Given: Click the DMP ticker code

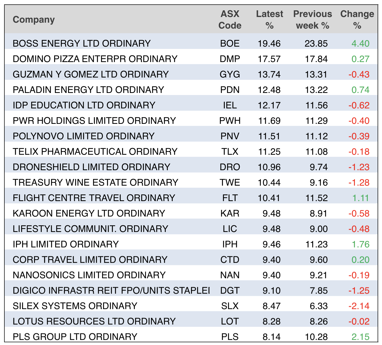Looking at the screenshot, I should [x=230, y=59].
